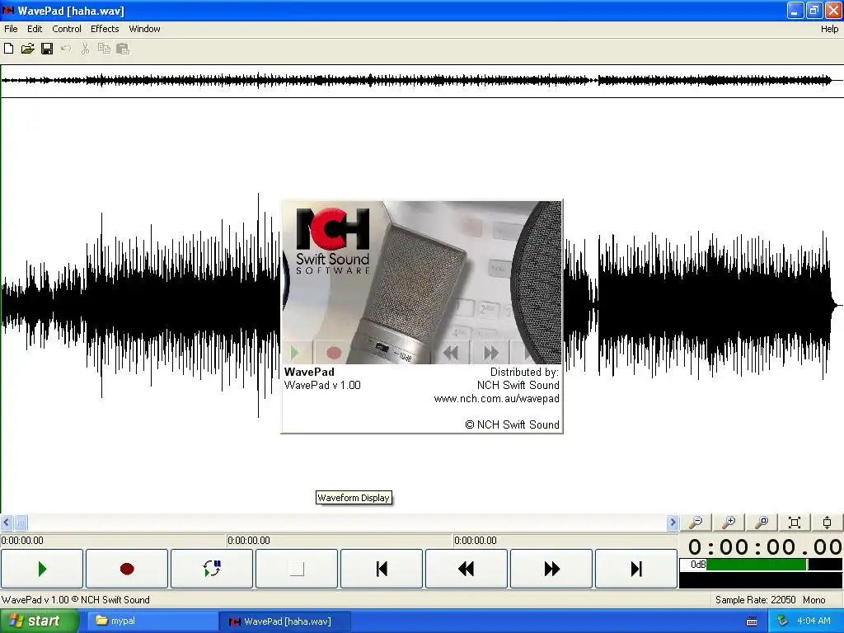
Task: Switch to the mypal taskbar window
Action: (152, 621)
